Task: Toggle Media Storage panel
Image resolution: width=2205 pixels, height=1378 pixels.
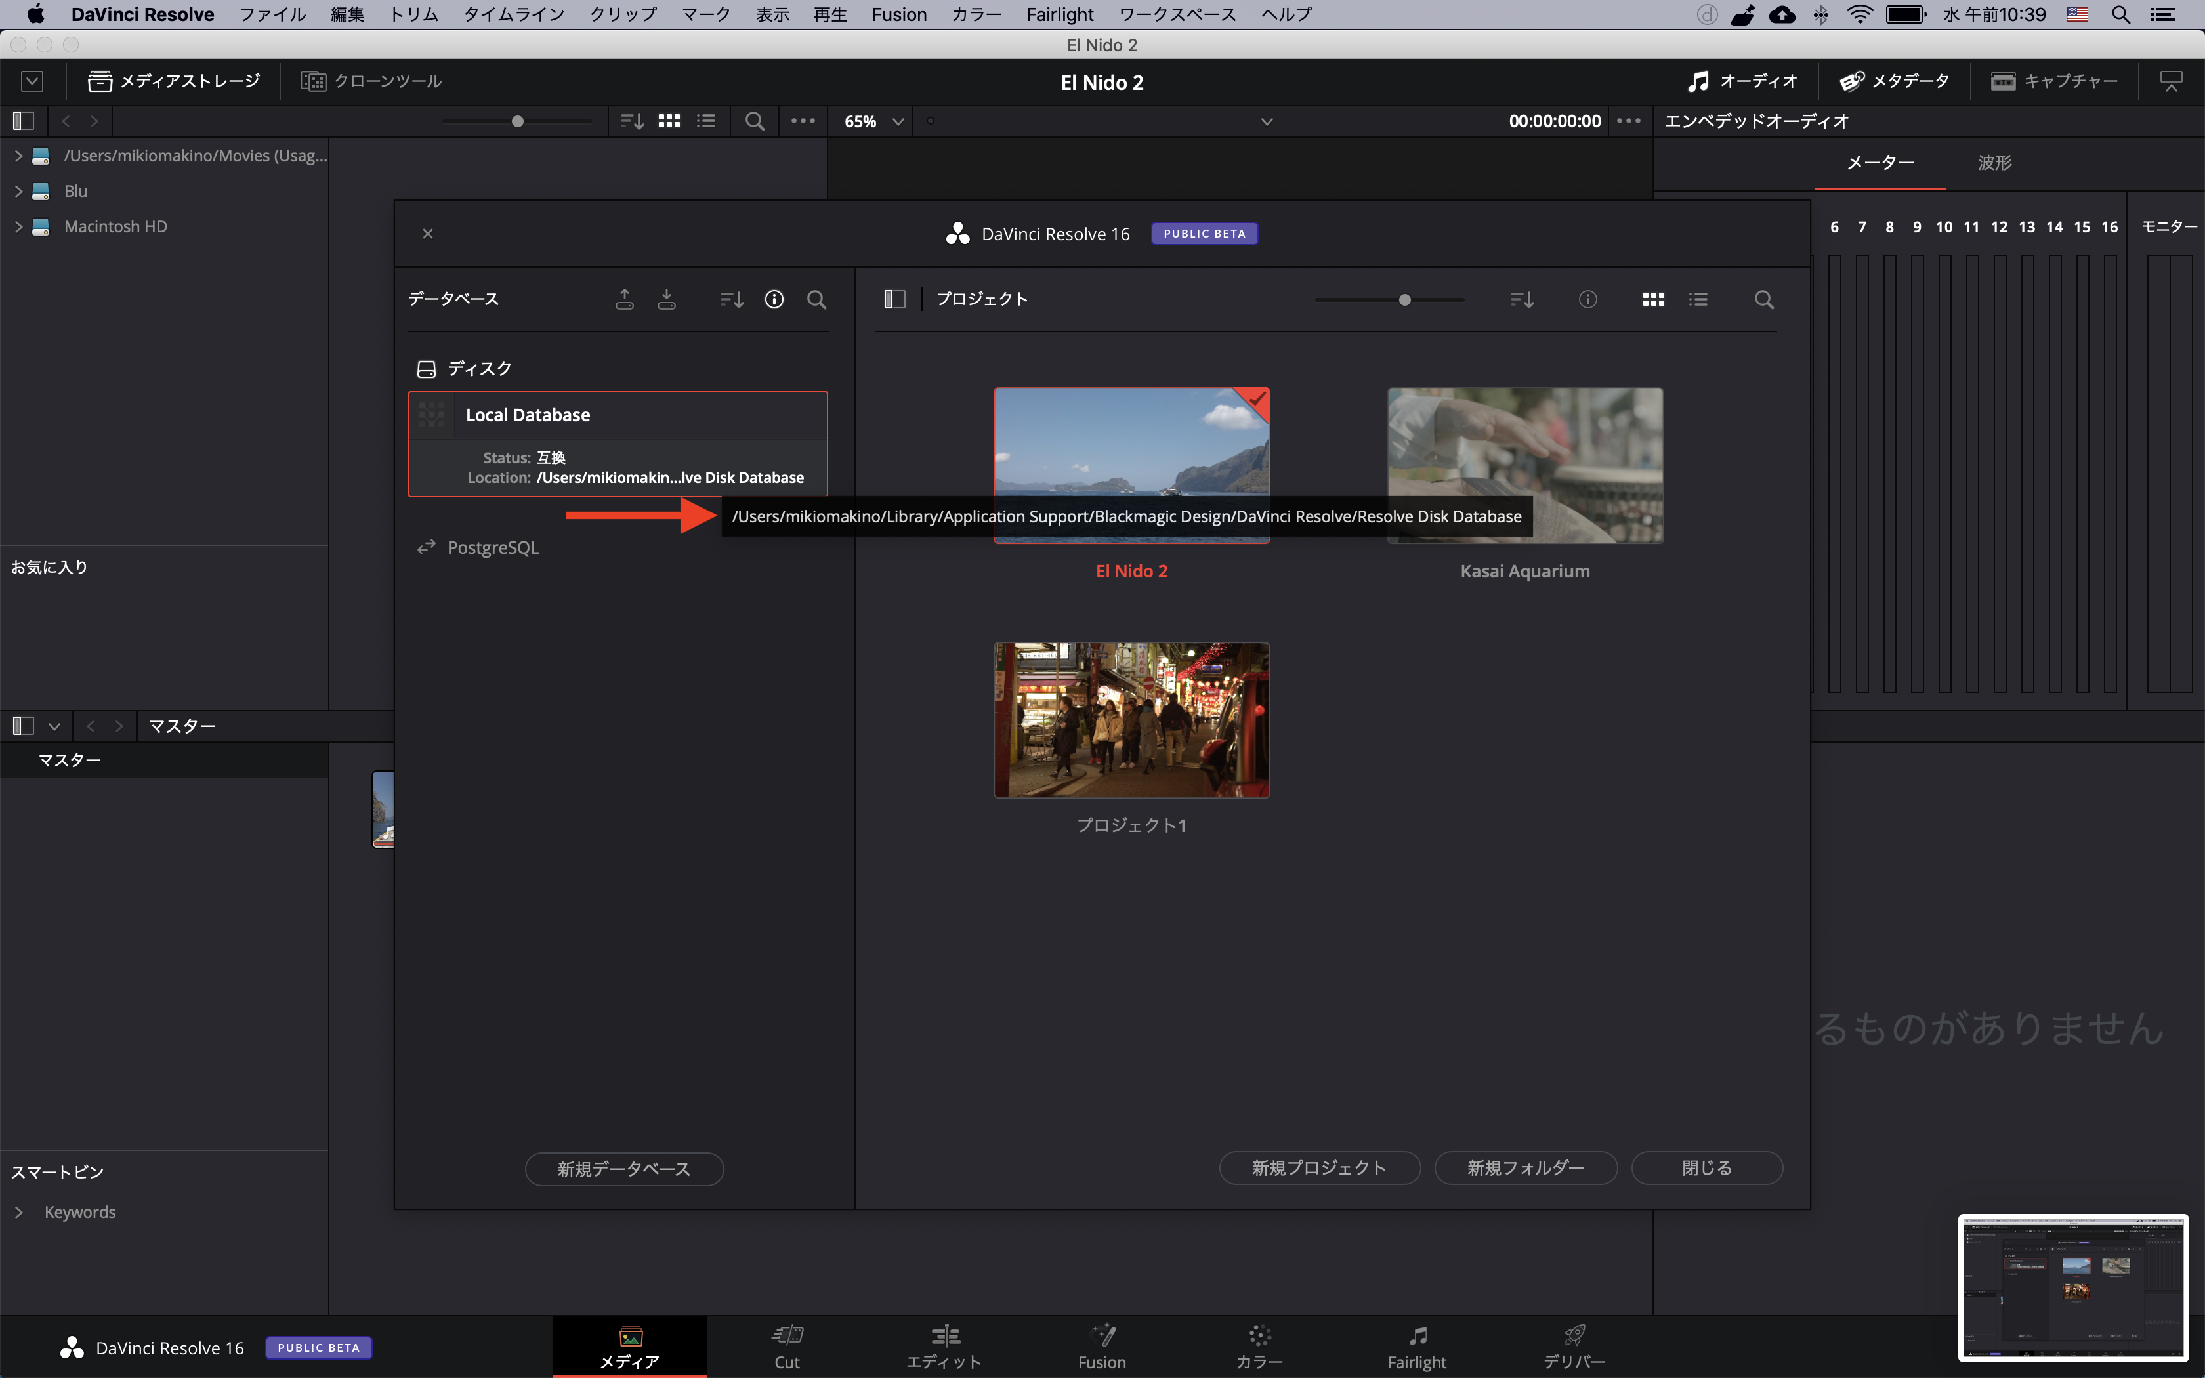Action: coord(174,81)
